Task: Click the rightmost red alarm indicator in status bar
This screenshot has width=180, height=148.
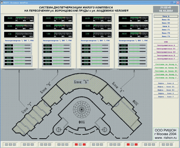Action: [136, 144]
